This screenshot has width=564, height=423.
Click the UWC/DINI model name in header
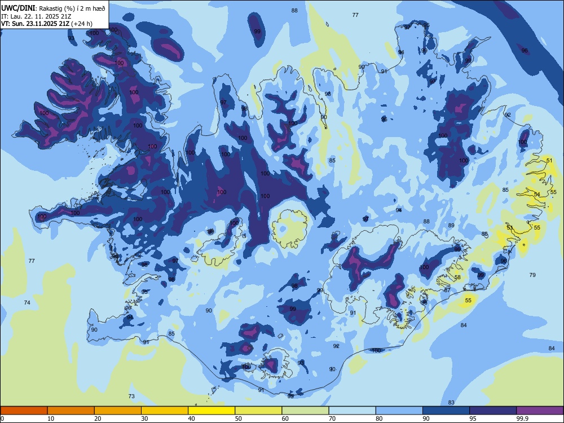coord(18,8)
